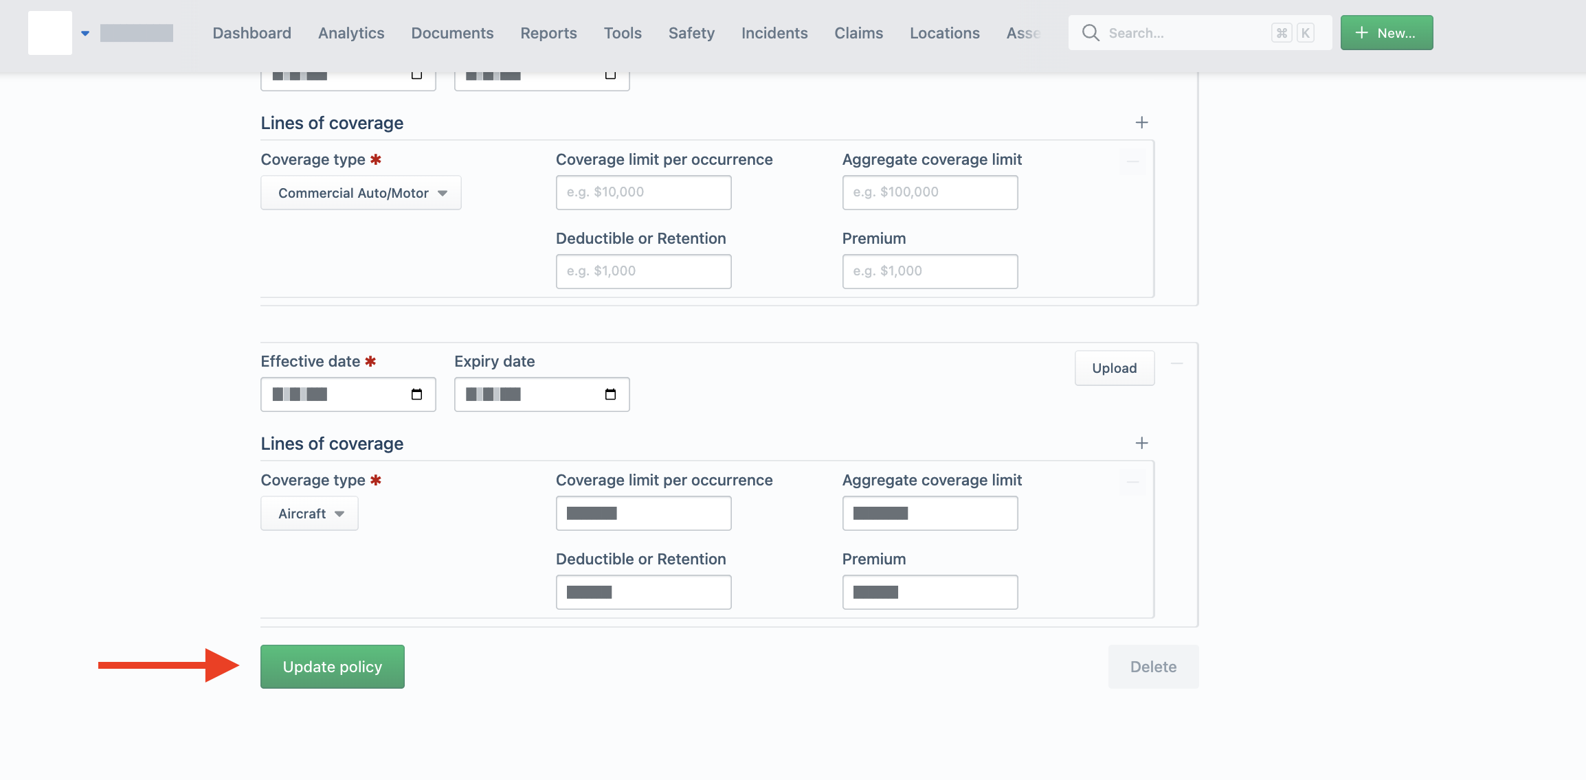Go to the Analytics section

coord(351,33)
